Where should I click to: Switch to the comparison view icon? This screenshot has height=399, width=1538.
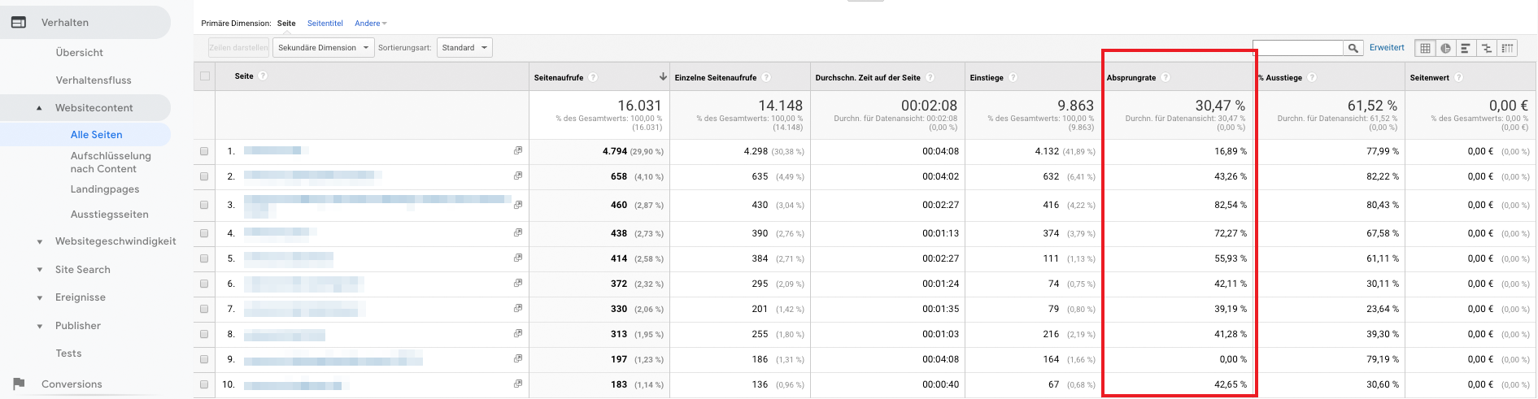click(1487, 48)
